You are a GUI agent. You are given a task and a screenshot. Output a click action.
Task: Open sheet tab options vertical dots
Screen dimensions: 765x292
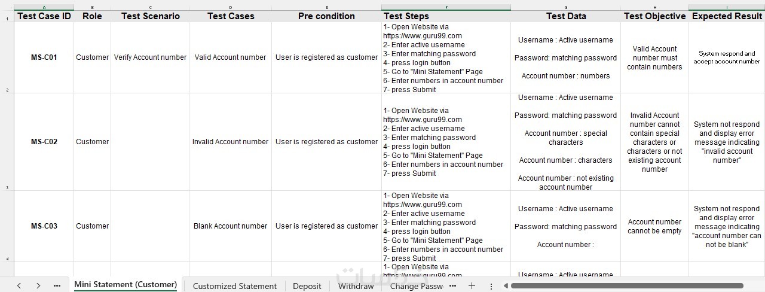[x=491, y=286]
